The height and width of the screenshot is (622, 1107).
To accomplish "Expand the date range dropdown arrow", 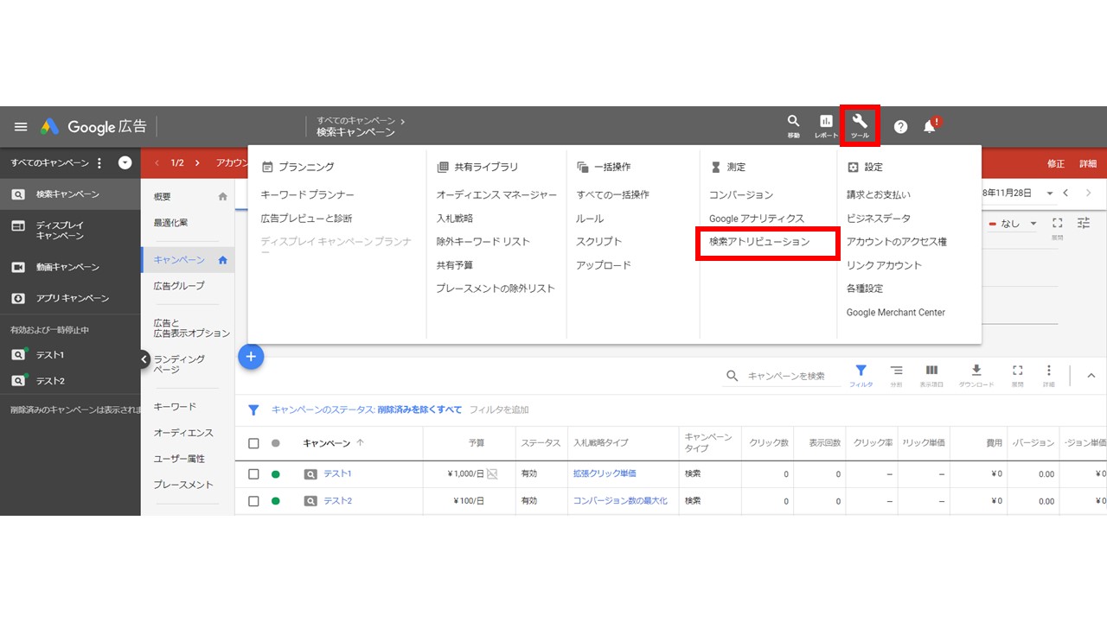I will pos(1050,194).
